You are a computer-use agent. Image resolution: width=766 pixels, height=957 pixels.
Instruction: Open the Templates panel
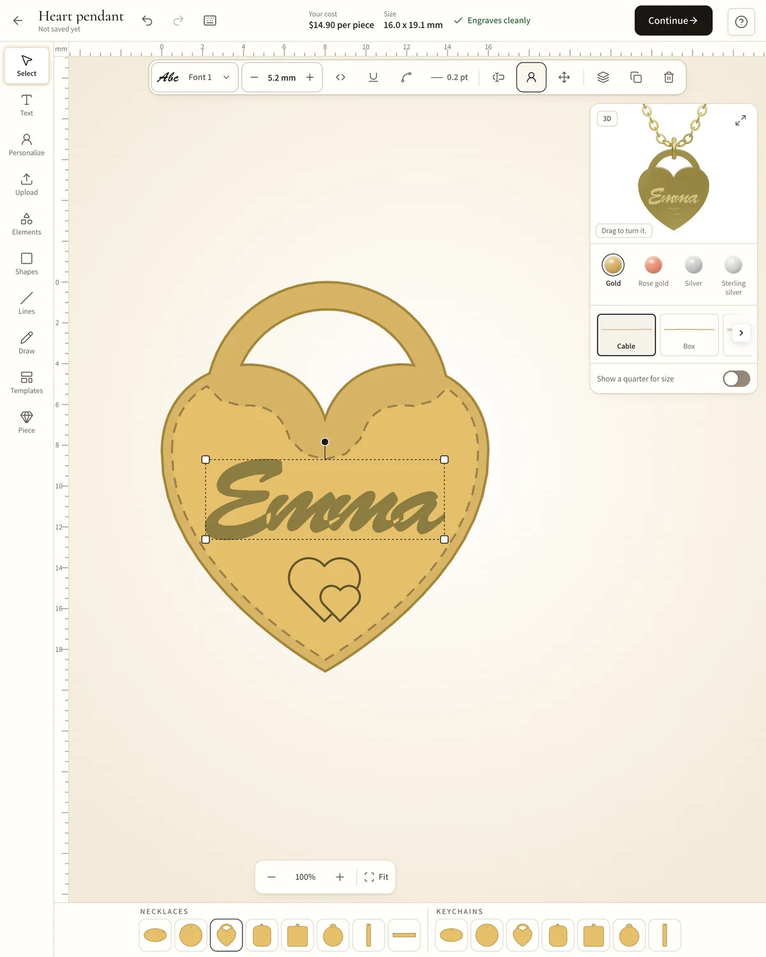click(x=27, y=382)
